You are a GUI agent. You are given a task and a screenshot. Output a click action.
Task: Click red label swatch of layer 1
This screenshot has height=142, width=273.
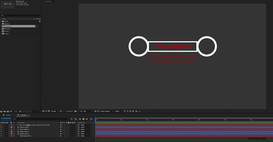[12, 125]
